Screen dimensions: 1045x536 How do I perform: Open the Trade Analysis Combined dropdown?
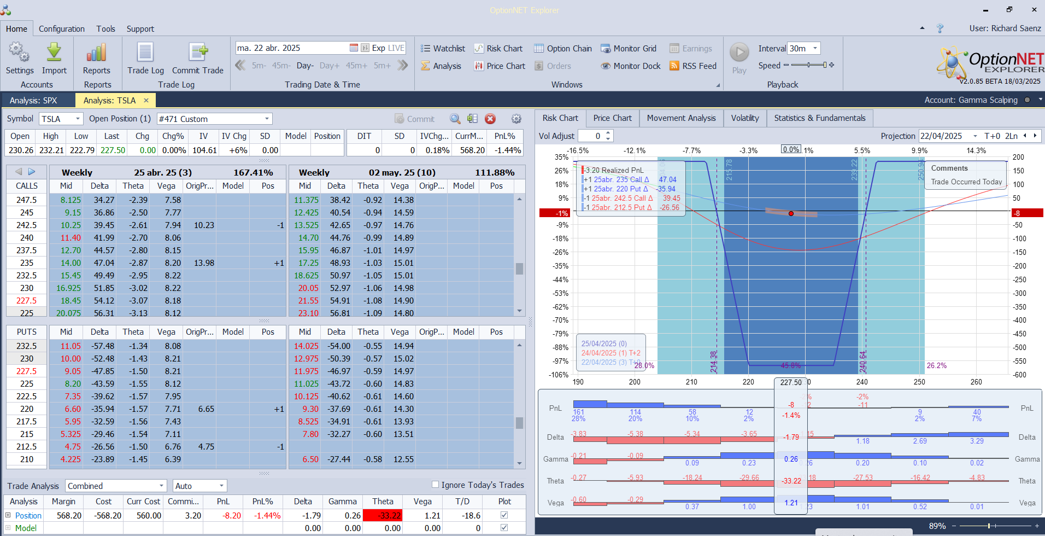point(161,486)
